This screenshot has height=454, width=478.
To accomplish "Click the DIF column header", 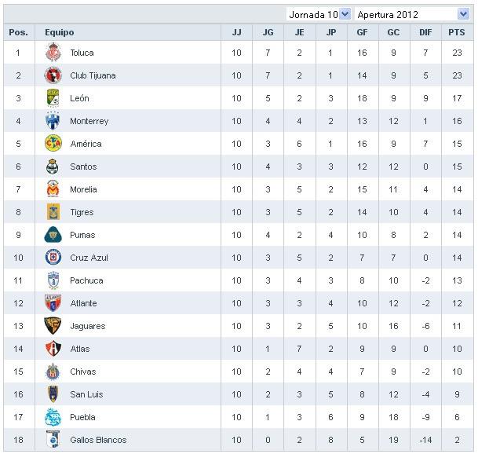I will [x=425, y=32].
